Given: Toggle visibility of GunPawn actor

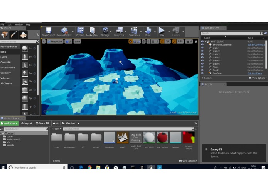Looking at the screenshot, I should point(202,73).
